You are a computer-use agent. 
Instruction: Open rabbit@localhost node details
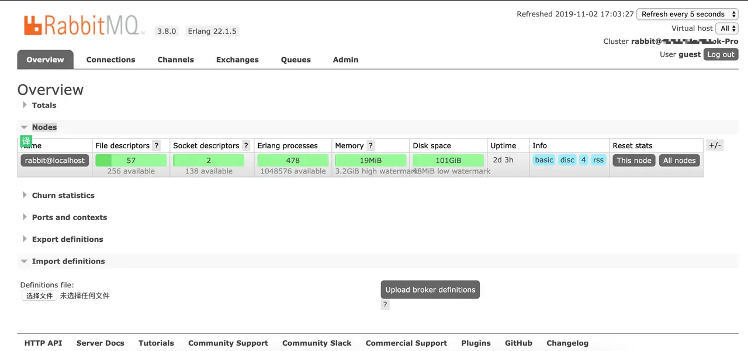[x=55, y=161]
